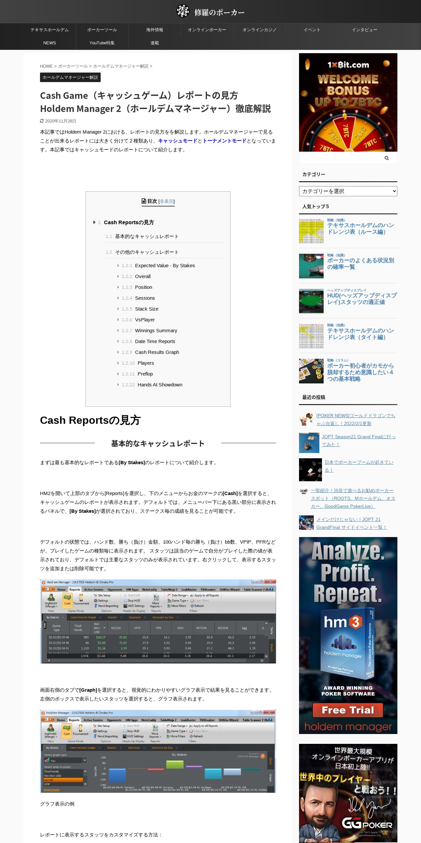Jump to Date Time Reports section

point(155,341)
